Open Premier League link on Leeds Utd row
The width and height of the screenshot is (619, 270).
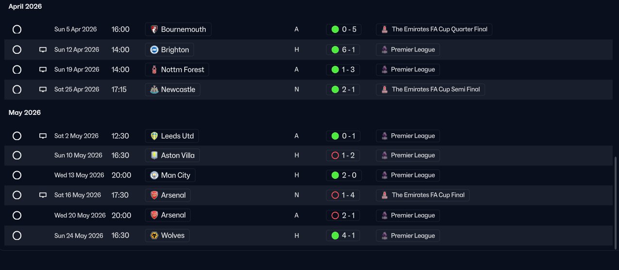412,136
